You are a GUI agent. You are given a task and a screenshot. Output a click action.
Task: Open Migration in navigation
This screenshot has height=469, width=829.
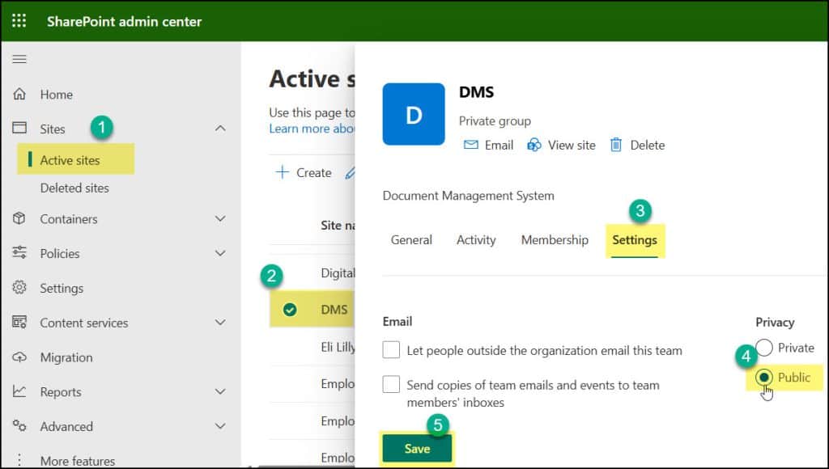coord(66,357)
